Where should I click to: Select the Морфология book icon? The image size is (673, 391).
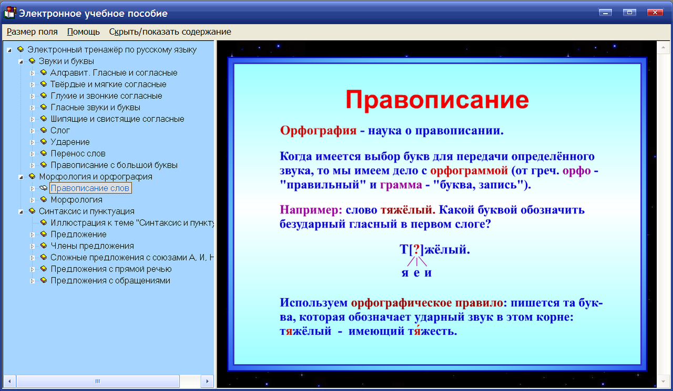[x=45, y=199]
